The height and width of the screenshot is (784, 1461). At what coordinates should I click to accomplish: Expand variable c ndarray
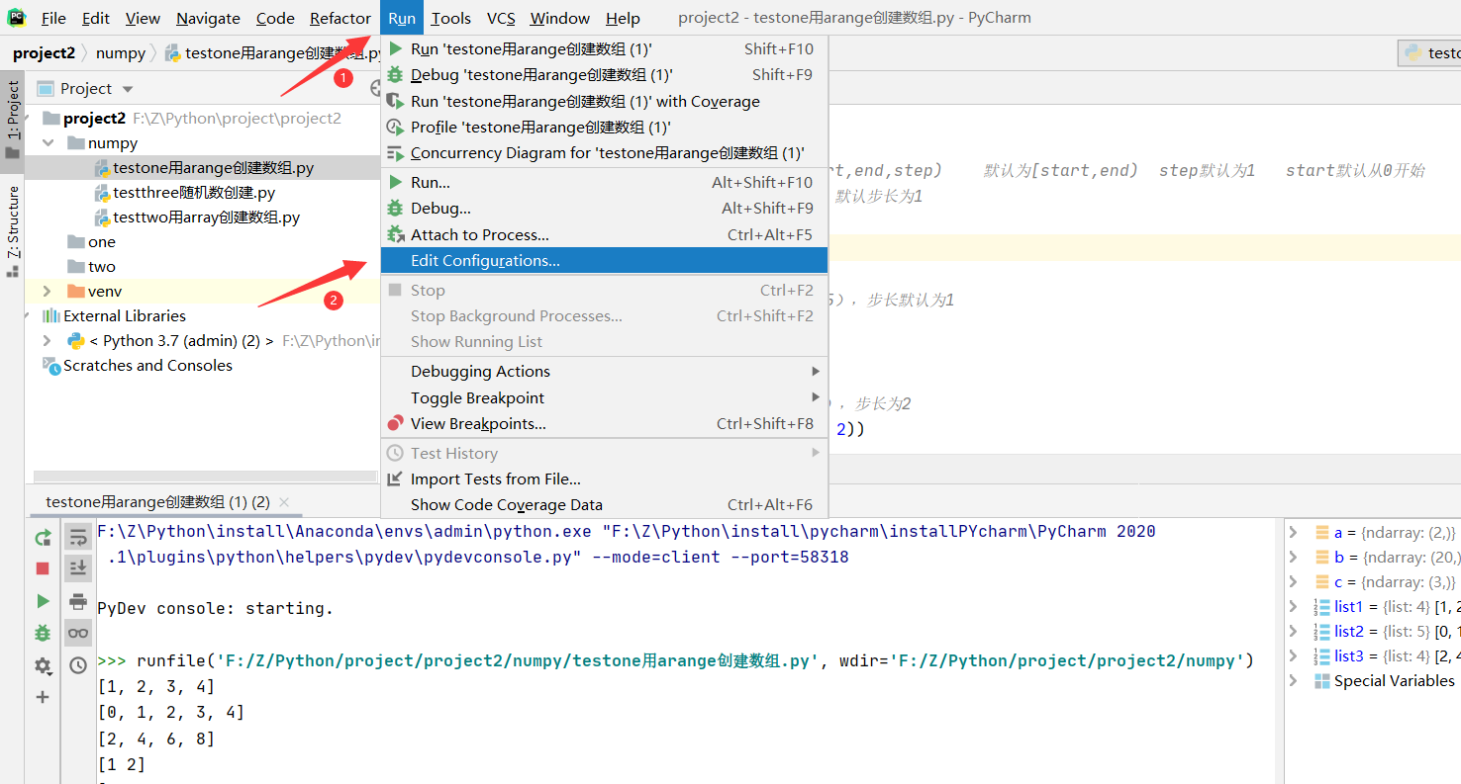1293,581
